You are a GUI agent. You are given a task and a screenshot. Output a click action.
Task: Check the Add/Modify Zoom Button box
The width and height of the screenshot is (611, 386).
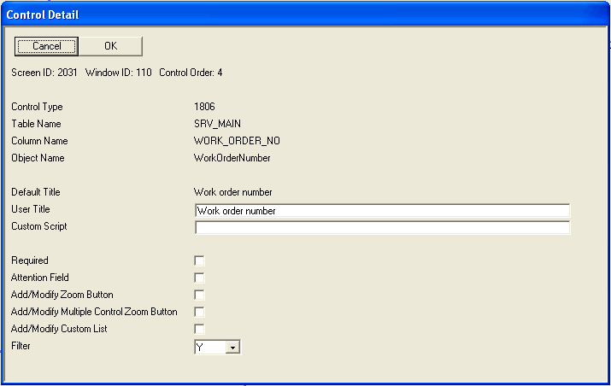(200, 295)
